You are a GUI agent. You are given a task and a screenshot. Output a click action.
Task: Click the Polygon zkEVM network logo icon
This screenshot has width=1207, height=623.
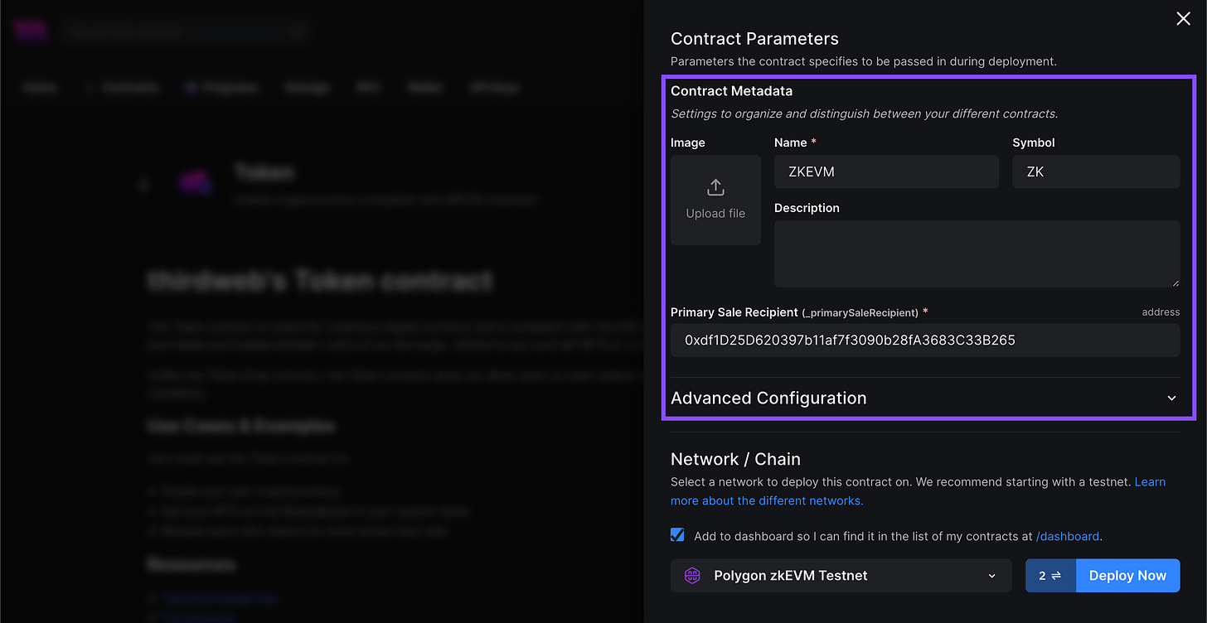[x=692, y=575]
